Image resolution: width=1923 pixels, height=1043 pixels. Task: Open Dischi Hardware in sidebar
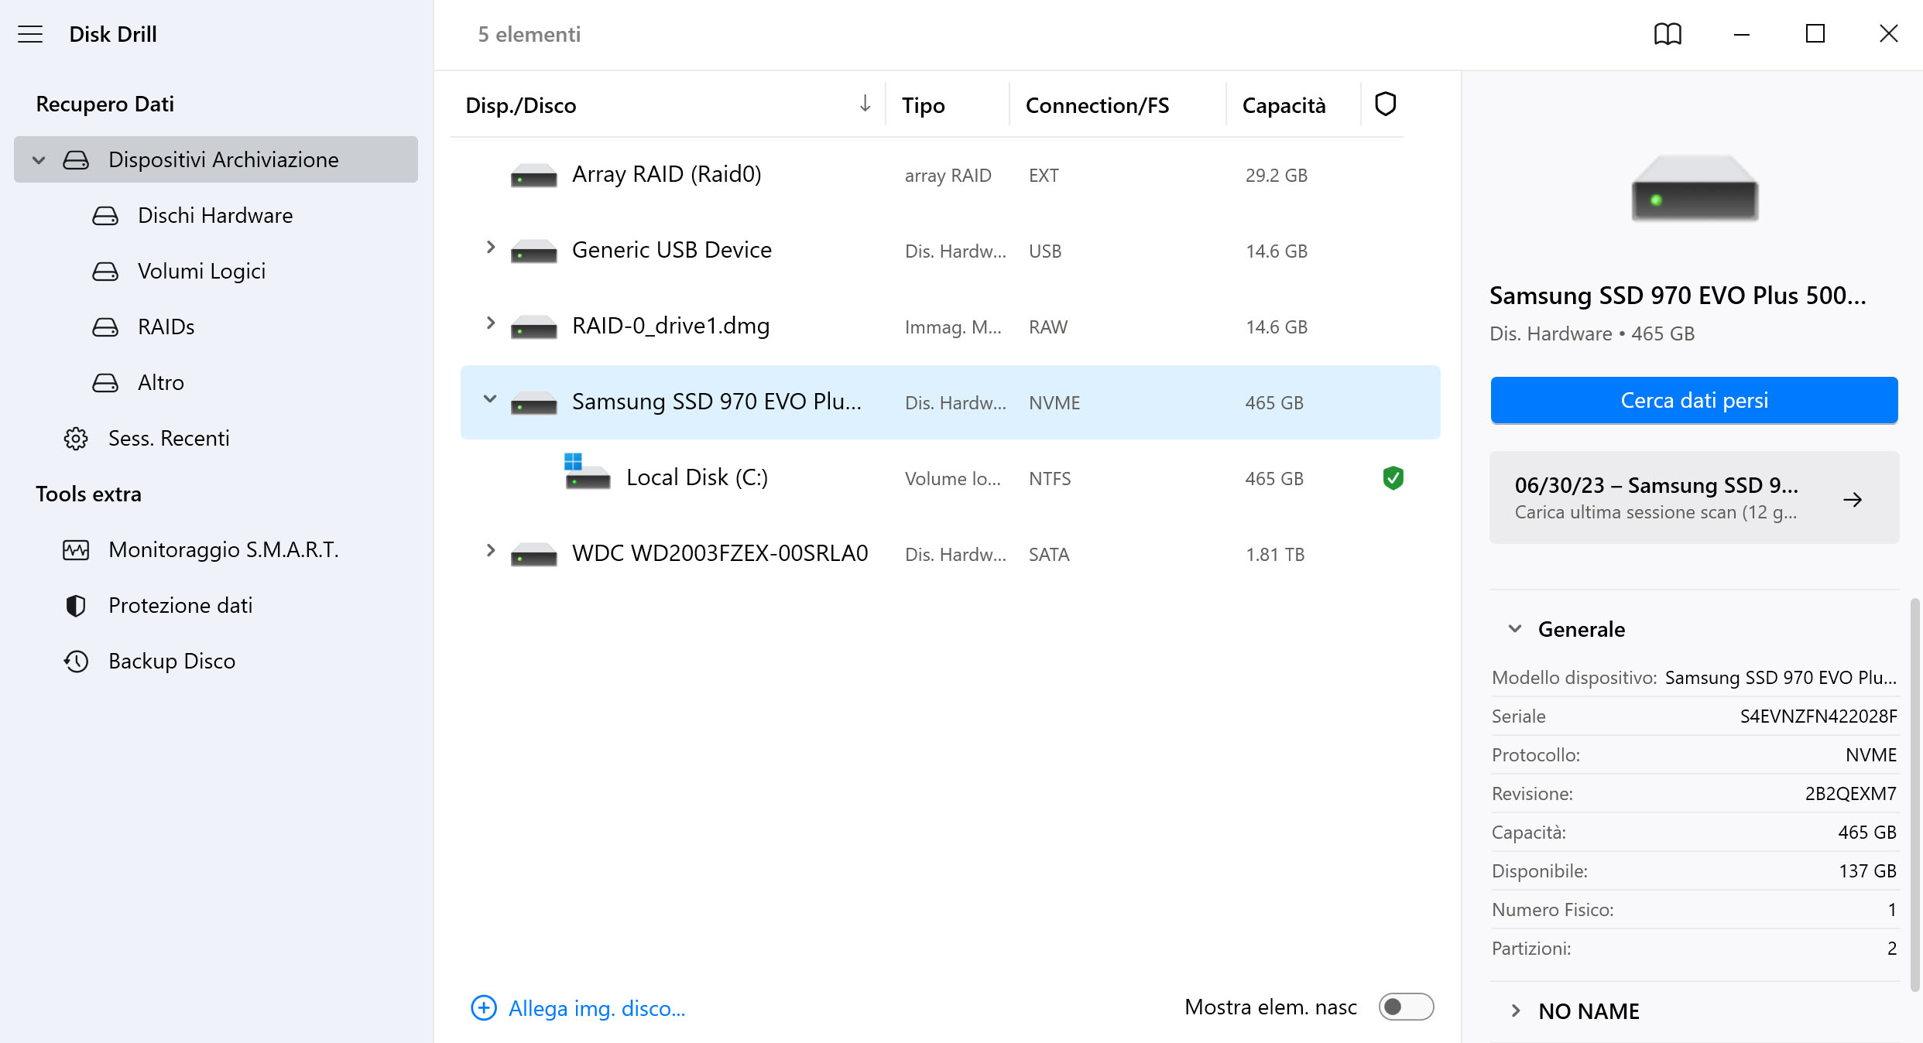tap(215, 216)
